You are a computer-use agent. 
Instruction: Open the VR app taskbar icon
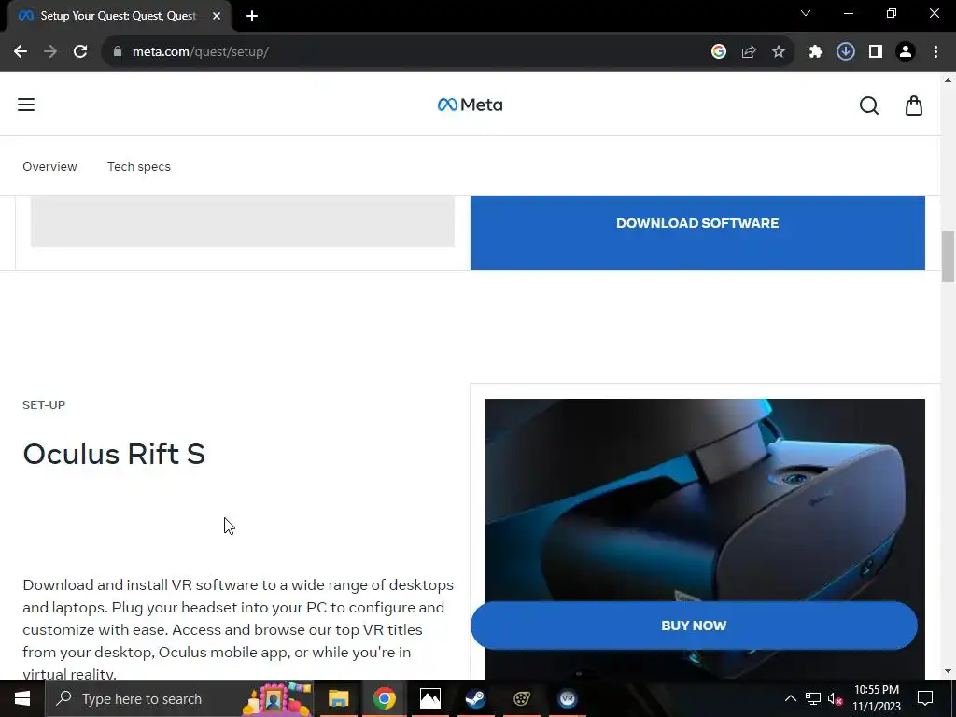(x=567, y=698)
